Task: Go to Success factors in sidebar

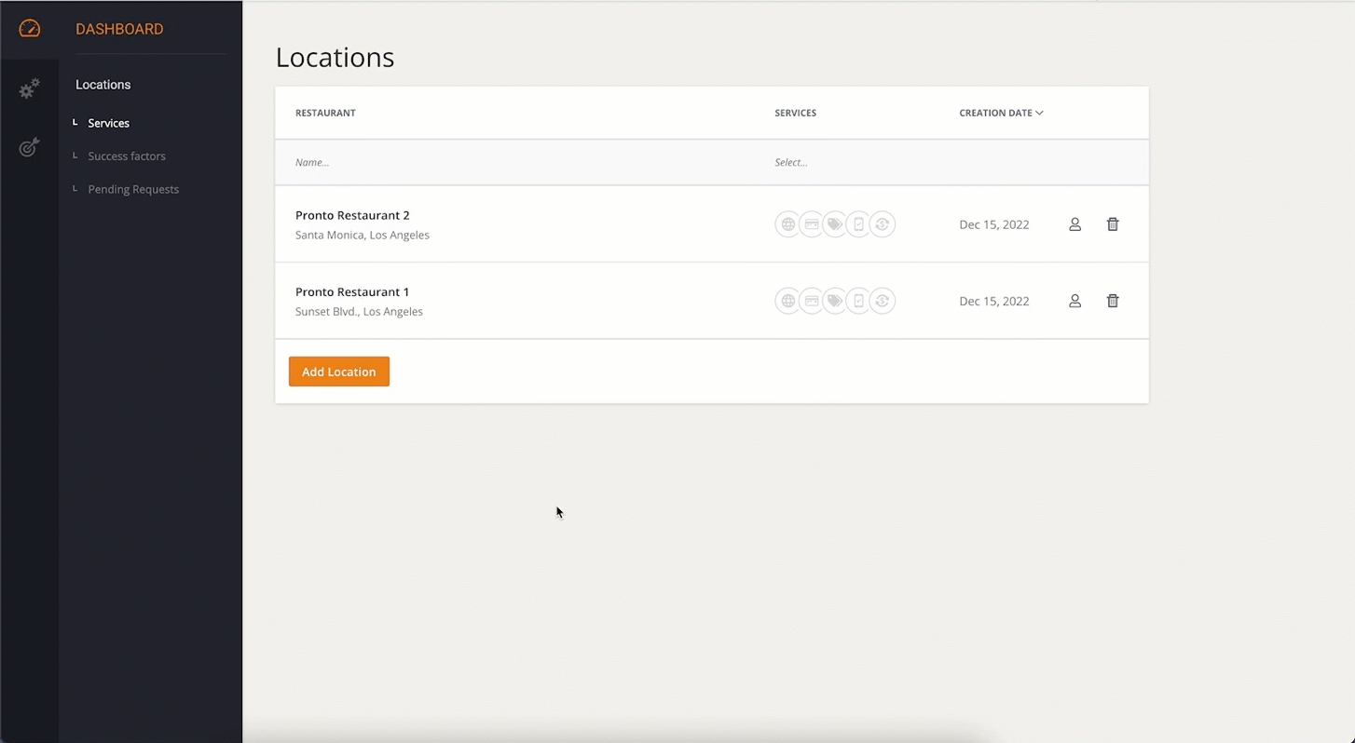Action: pyautogui.click(x=127, y=156)
